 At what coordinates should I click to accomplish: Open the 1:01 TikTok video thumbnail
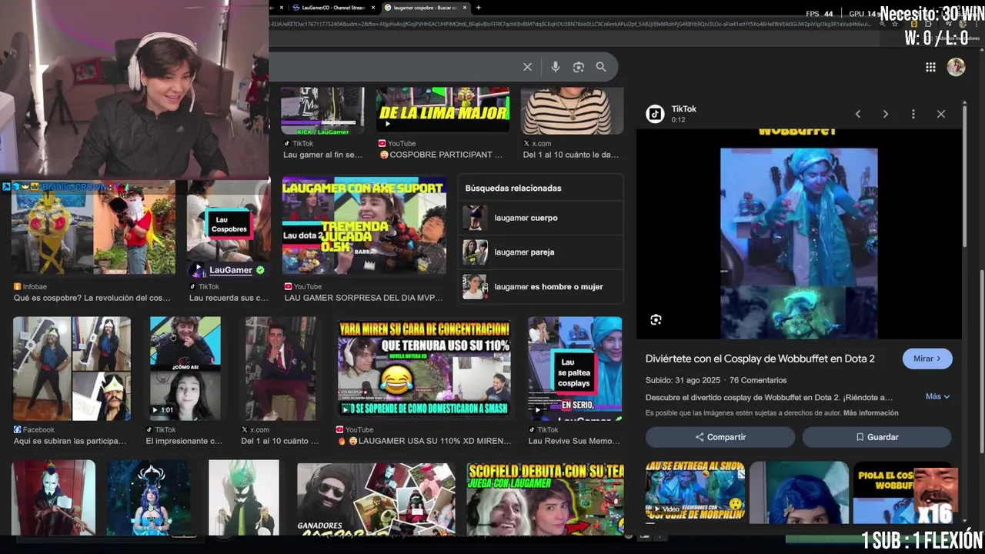pyautogui.click(x=185, y=369)
